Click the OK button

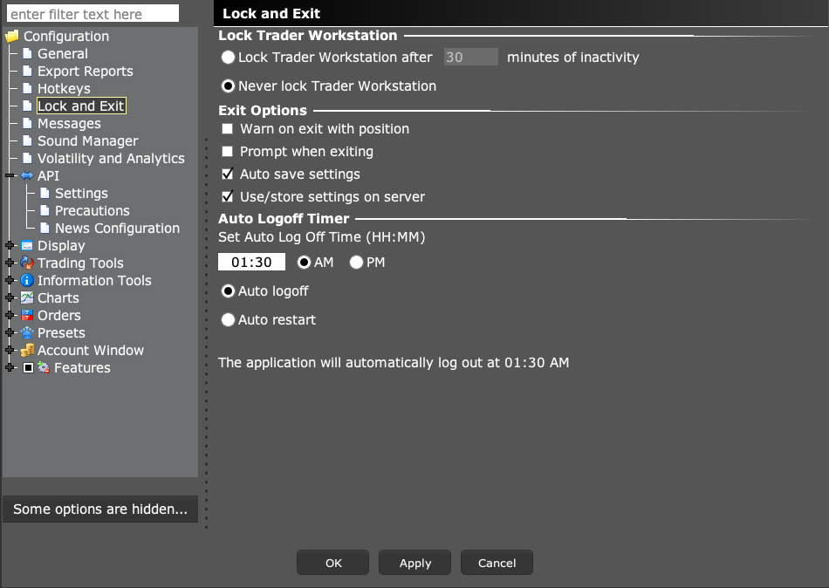tap(333, 563)
